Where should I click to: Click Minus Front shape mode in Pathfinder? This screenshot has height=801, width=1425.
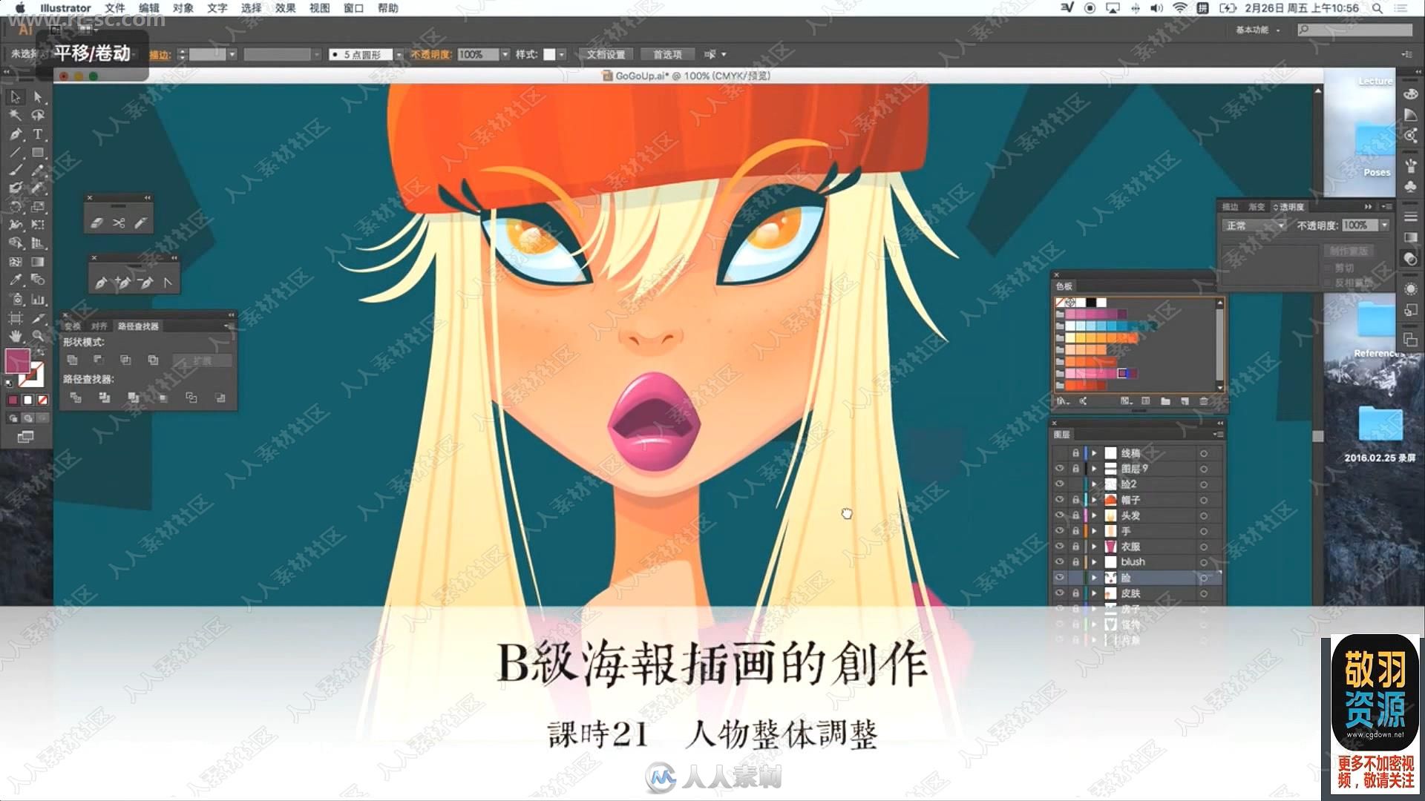[99, 360]
